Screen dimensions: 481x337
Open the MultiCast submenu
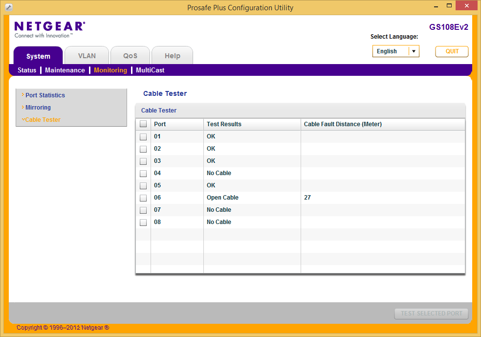(150, 70)
